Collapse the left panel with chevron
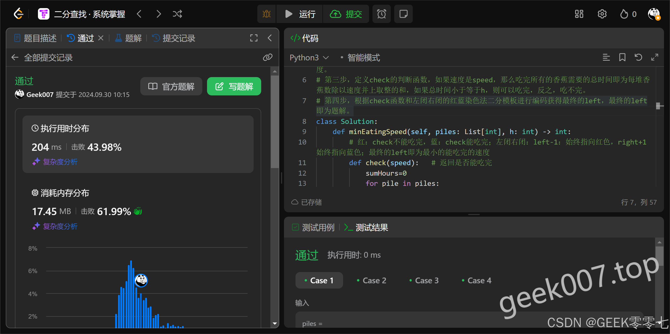Screen dimensions: 670x334 pyautogui.click(x=270, y=38)
